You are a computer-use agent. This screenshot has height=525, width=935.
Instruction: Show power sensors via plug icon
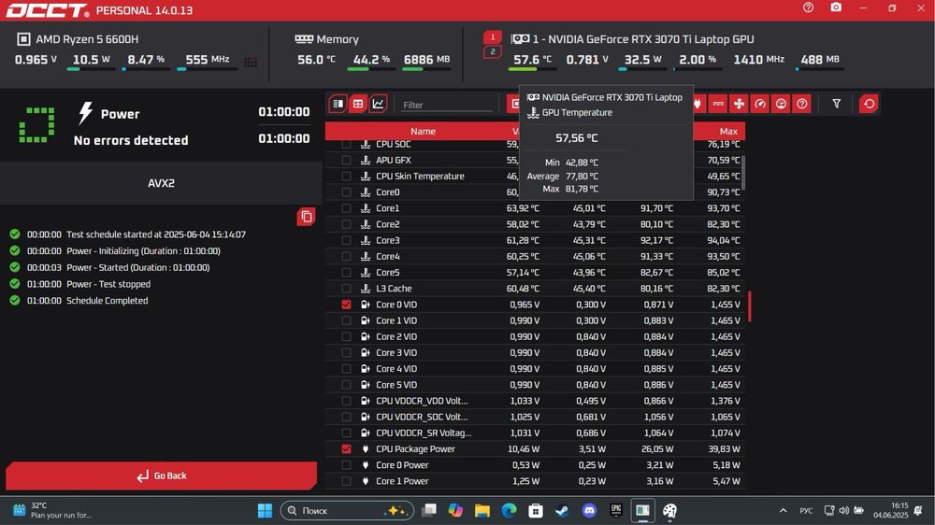pos(698,104)
